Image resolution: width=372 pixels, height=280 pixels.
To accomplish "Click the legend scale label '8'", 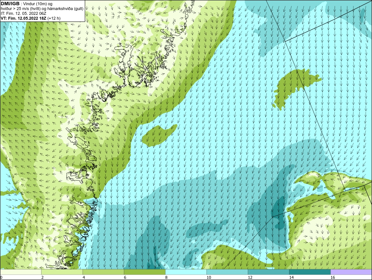I will (166, 278).
